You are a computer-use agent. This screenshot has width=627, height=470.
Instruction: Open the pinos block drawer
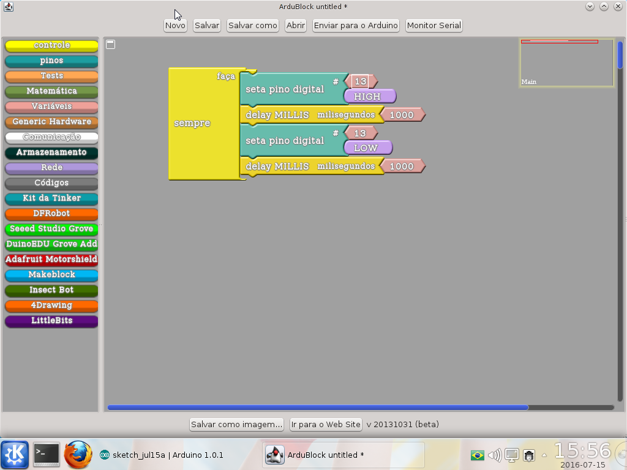tap(51, 61)
